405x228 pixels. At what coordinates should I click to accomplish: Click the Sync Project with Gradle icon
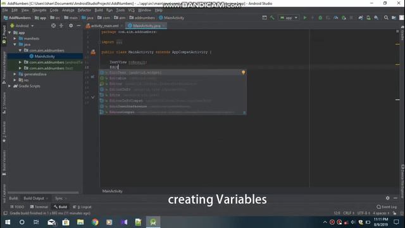click(361, 18)
